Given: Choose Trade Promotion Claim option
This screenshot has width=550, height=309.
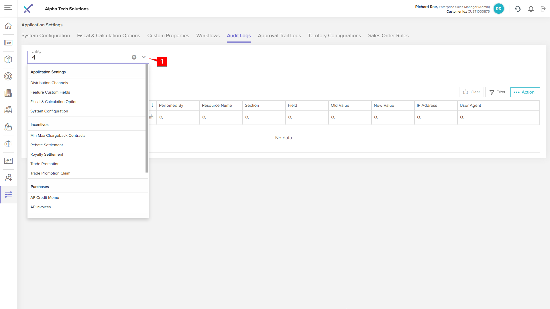Looking at the screenshot, I should [x=50, y=173].
